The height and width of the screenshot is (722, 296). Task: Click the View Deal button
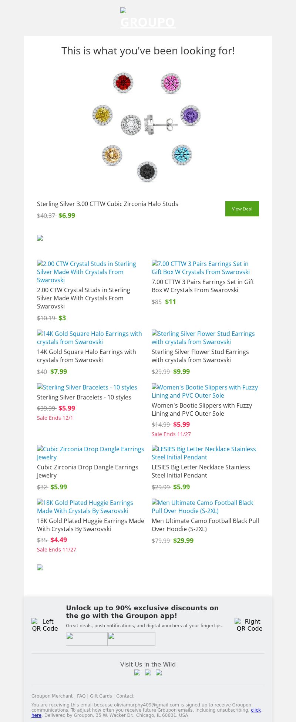[242, 209]
